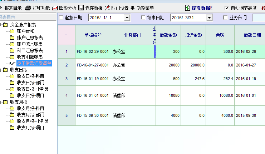Click the printer icon for 打印功能
Viewport: 265px width, 154px height.
[x=28, y=8]
